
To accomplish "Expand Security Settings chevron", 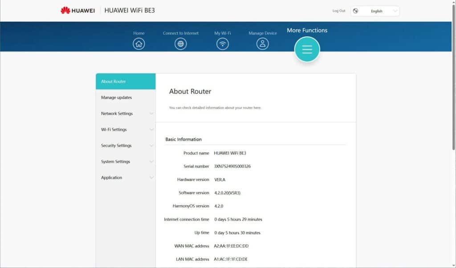I will [x=151, y=145].
